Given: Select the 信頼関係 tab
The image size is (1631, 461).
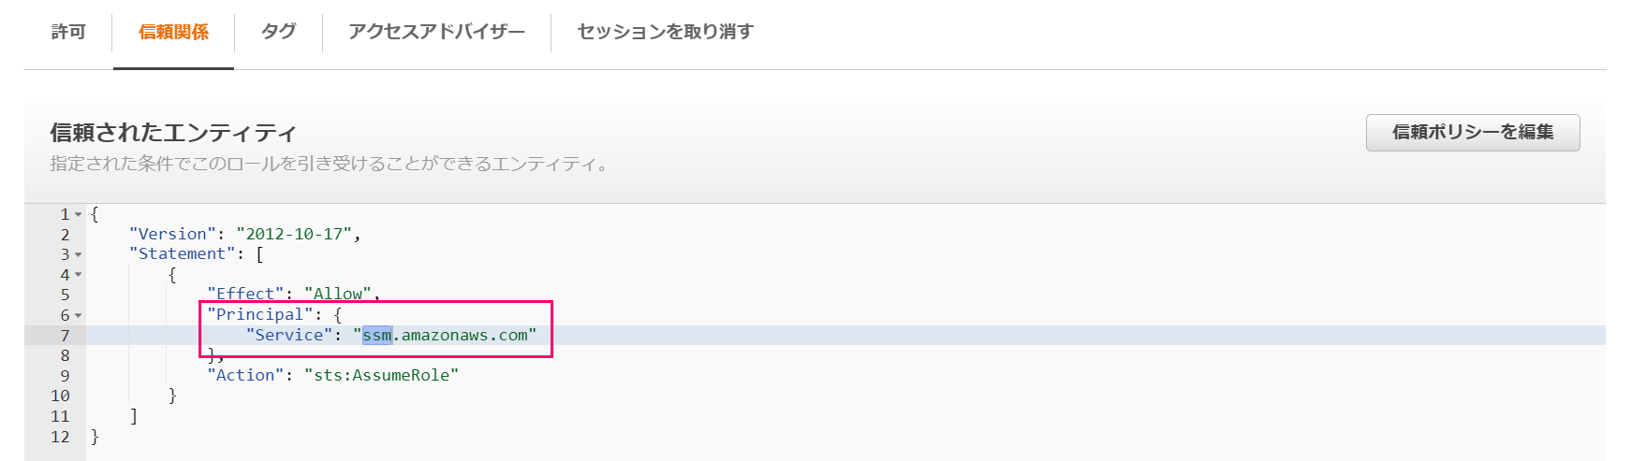Looking at the screenshot, I should [173, 32].
